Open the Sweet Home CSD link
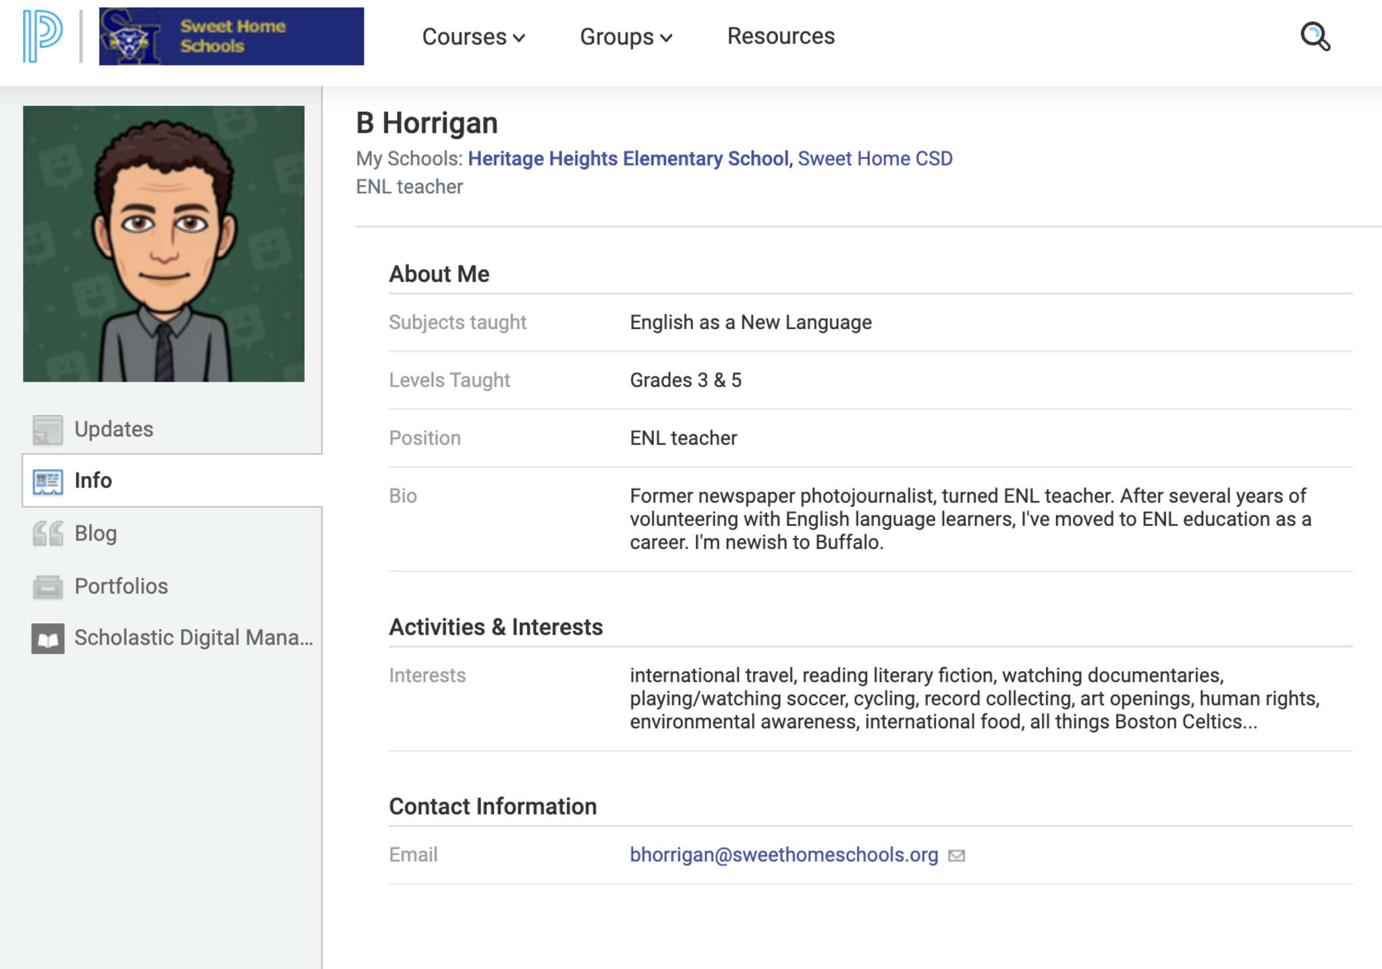1382x969 pixels. [x=875, y=158]
